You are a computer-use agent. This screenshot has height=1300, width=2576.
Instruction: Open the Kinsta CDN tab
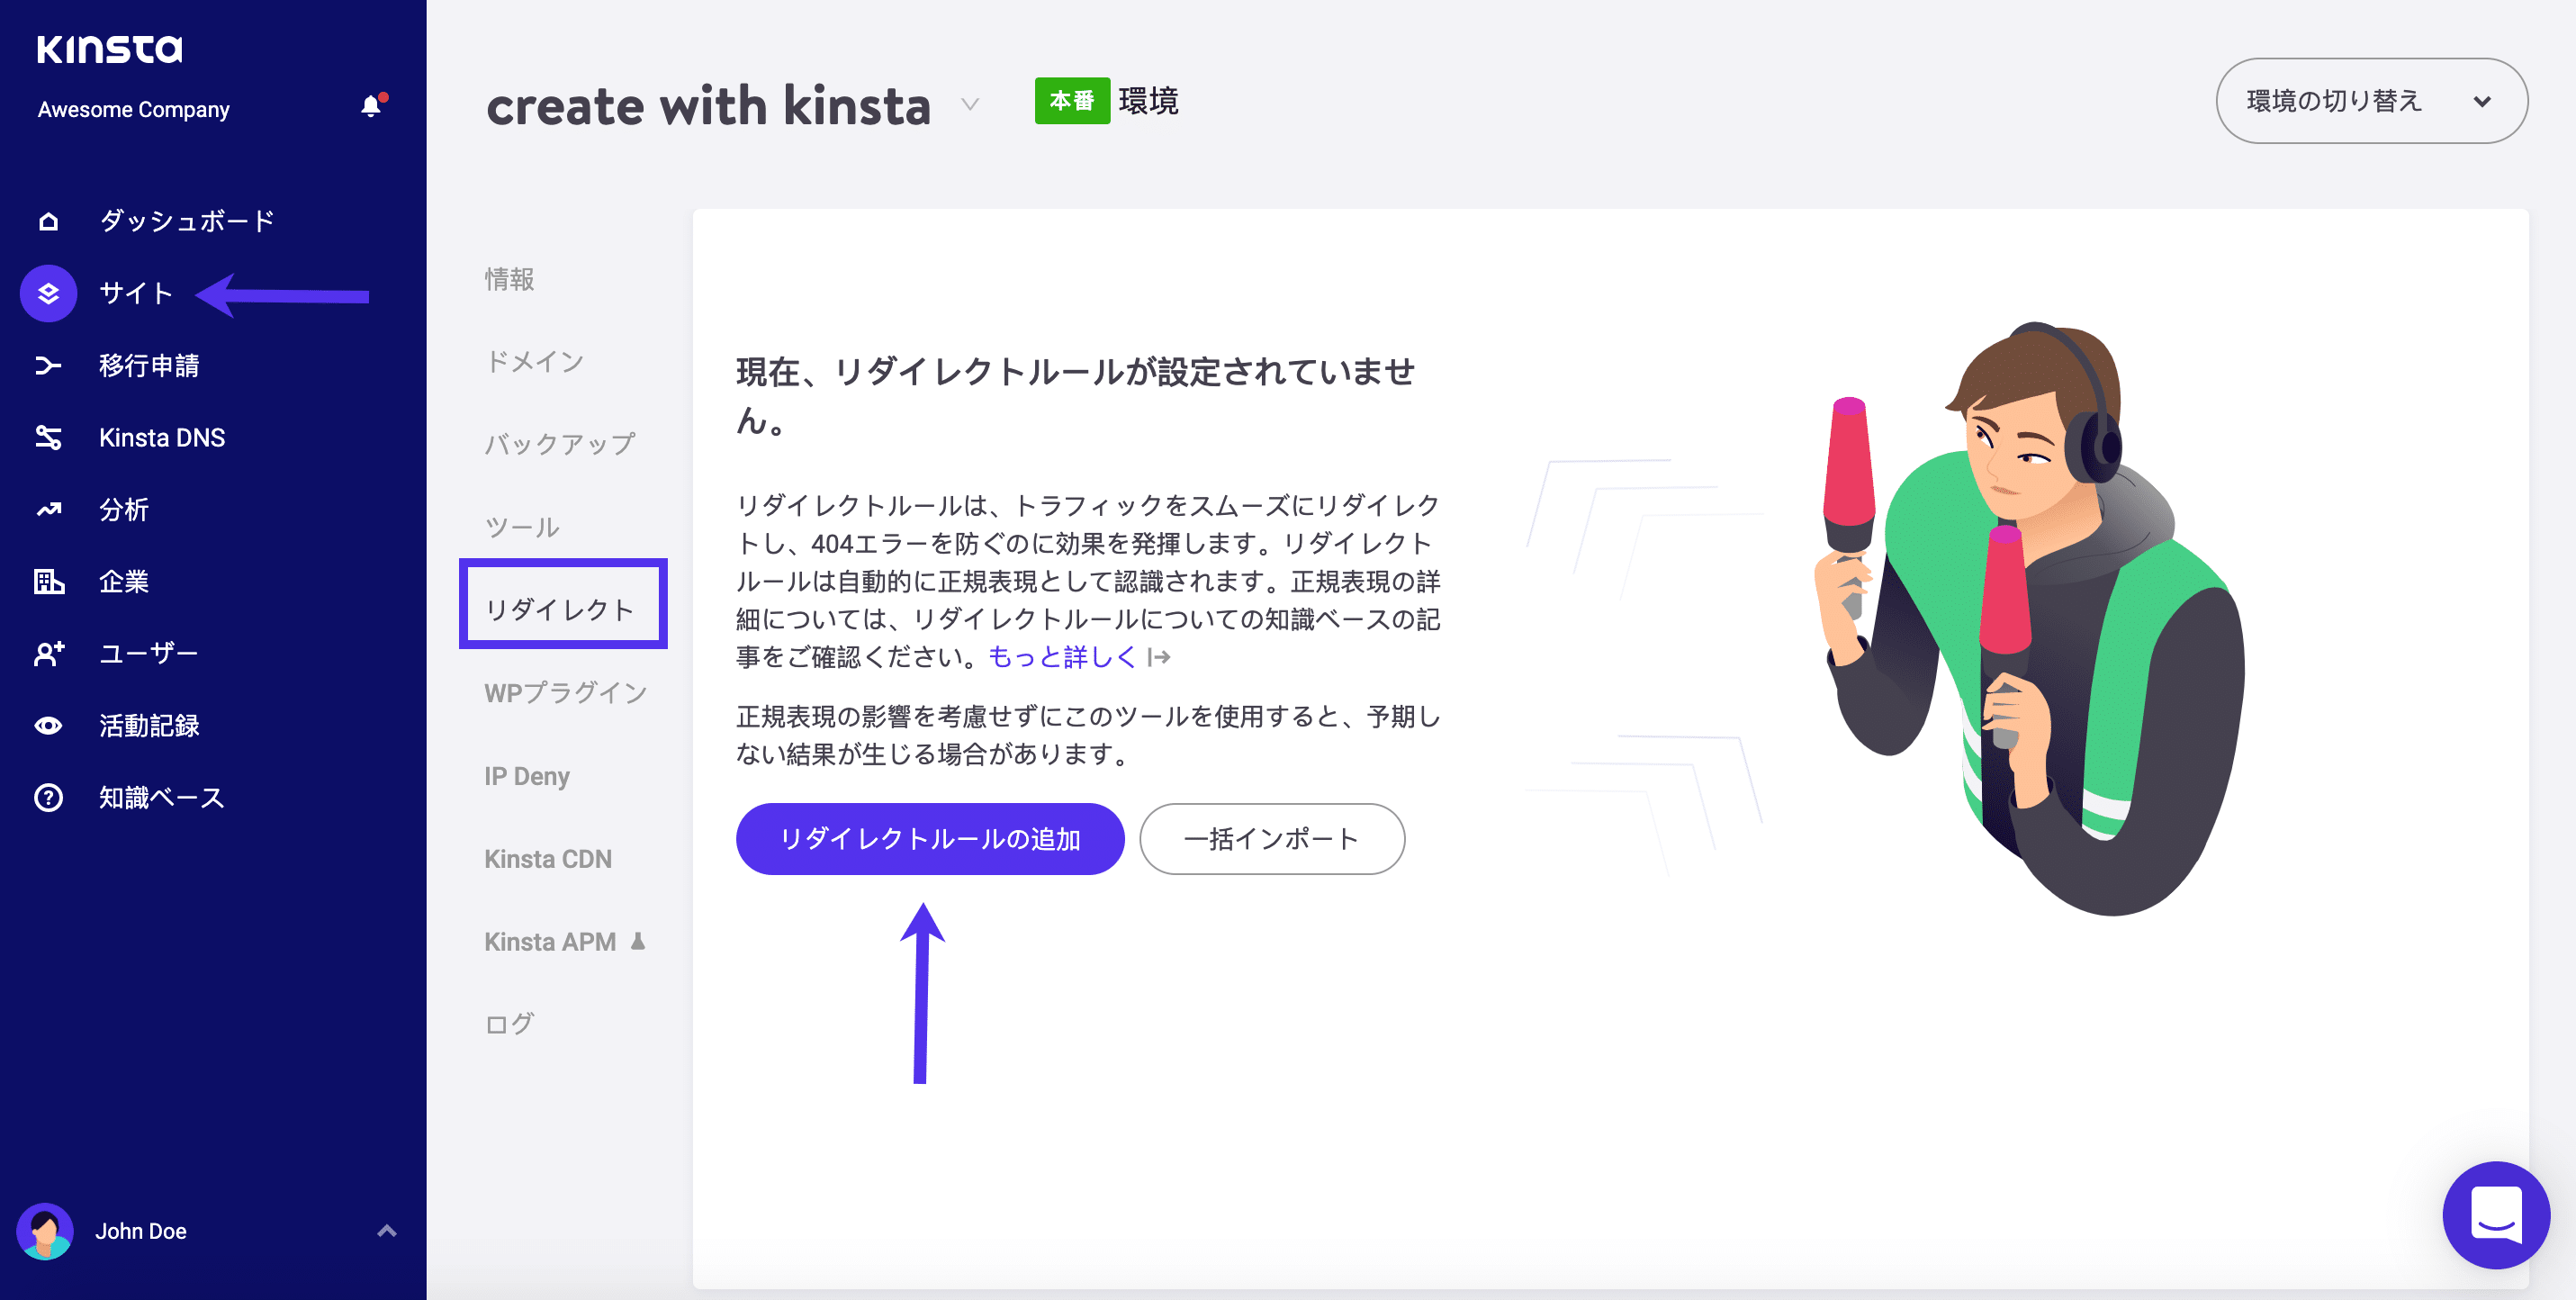coord(548,858)
